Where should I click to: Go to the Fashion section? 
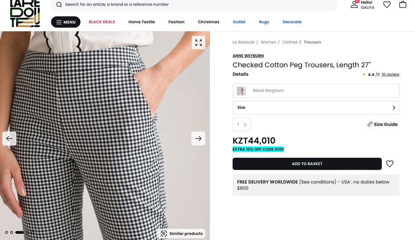(x=176, y=22)
